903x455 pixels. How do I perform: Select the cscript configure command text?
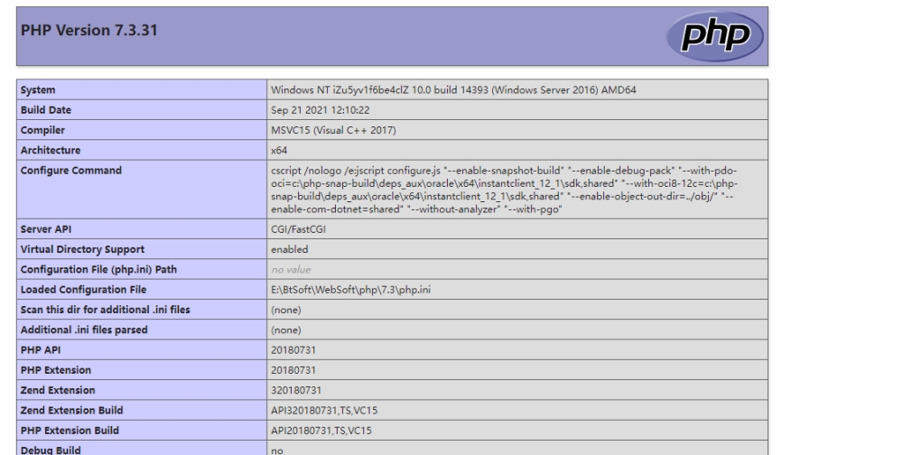[505, 190]
